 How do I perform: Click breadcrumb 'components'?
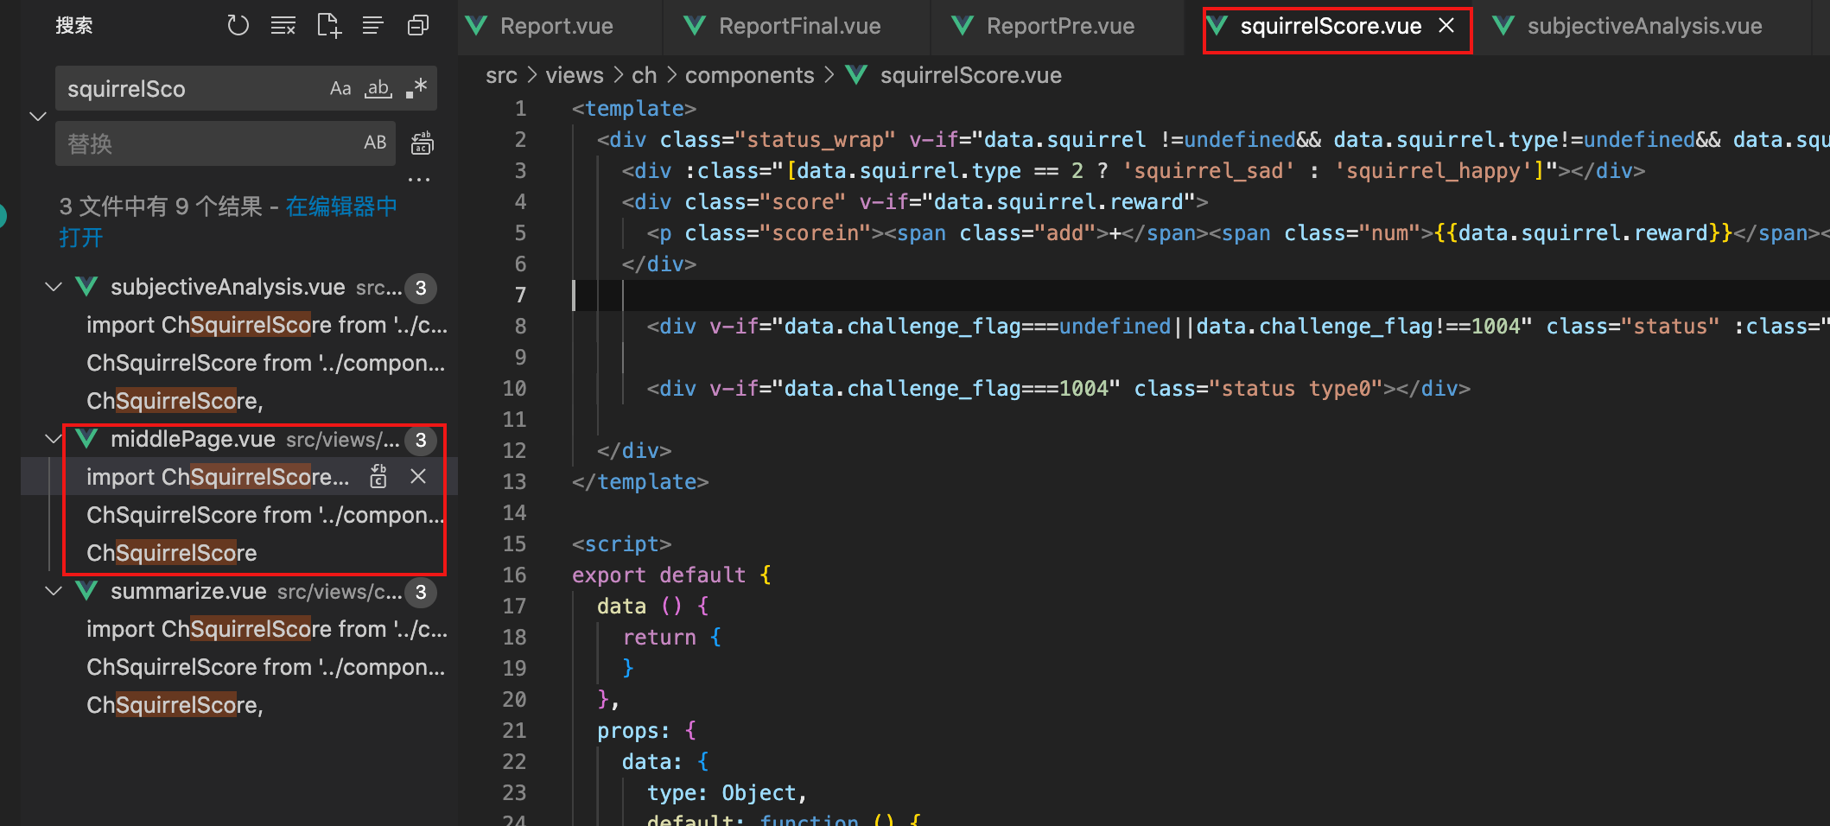(749, 75)
